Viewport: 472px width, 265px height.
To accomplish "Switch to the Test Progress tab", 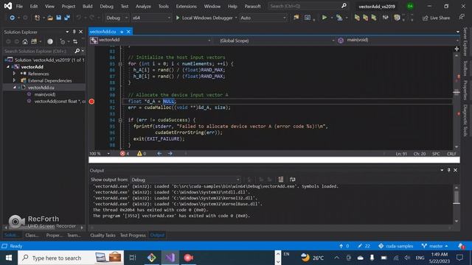I will point(133,236).
